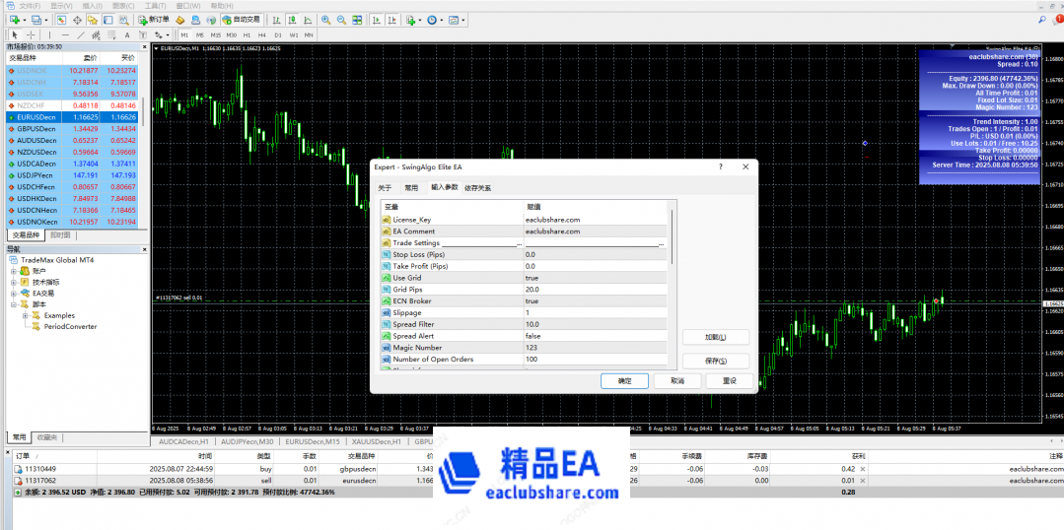Collapse the 脚本 tree node
Image resolution: width=1064 pixels, height=530 pixels.
pyautogui.click(x=14, y=304)
